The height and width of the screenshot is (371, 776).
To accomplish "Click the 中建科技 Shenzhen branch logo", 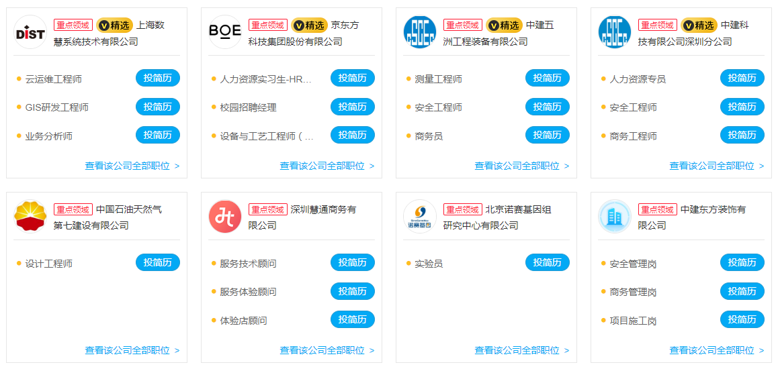I will (x=615, y=32).
